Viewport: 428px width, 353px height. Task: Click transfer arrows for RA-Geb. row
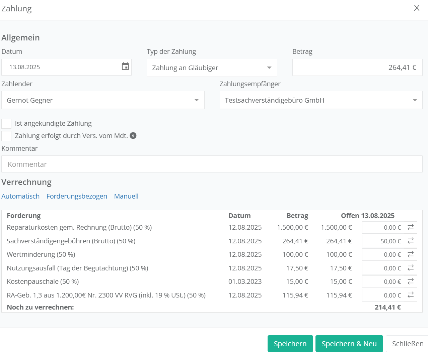coord(411,295)
